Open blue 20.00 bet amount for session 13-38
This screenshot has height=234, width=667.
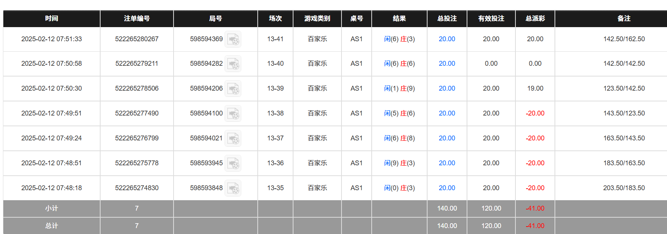(x=447, y=113)
